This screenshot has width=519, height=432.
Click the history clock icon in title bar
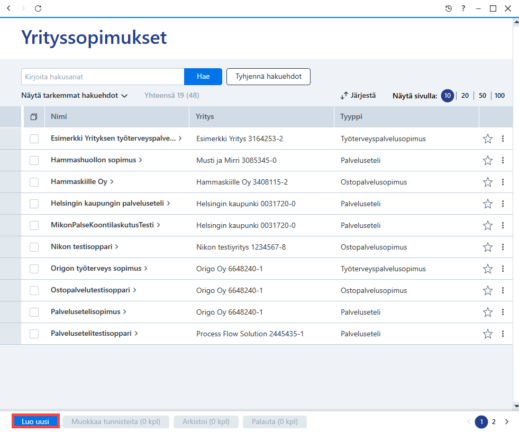coord(449,8)
